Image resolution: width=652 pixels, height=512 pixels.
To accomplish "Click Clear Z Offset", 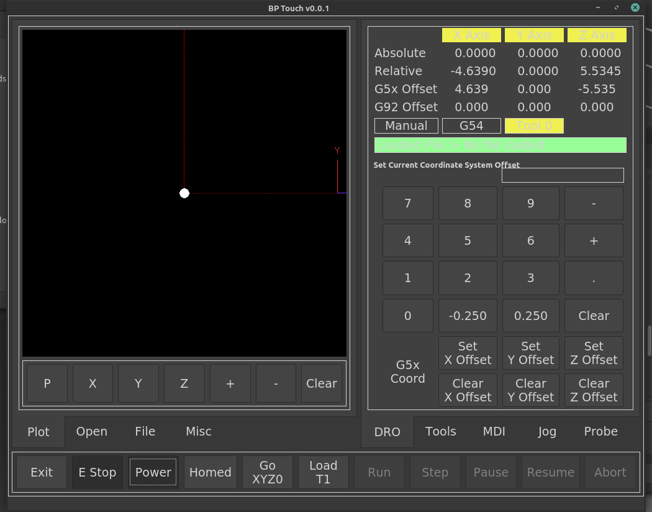I will pos(594,390).
